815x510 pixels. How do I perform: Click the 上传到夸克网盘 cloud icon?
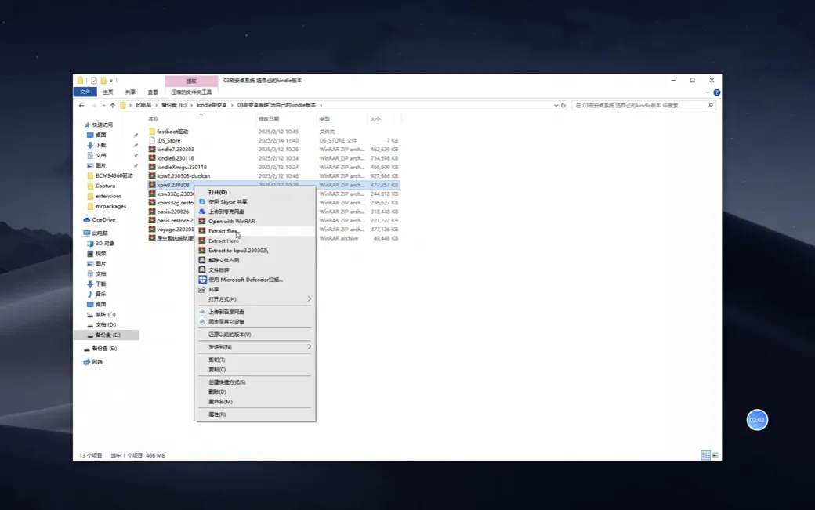pyautogui.click(x=202, y=212)
